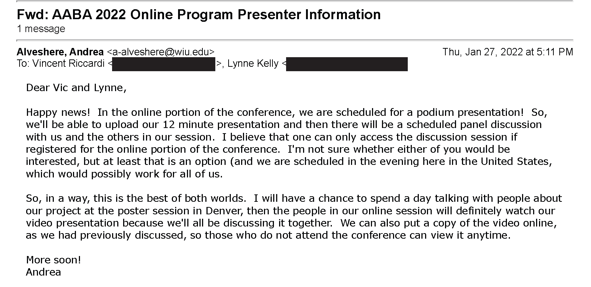Click the a-alveshere@wiu.edu email address

click(x=160, y=52)
